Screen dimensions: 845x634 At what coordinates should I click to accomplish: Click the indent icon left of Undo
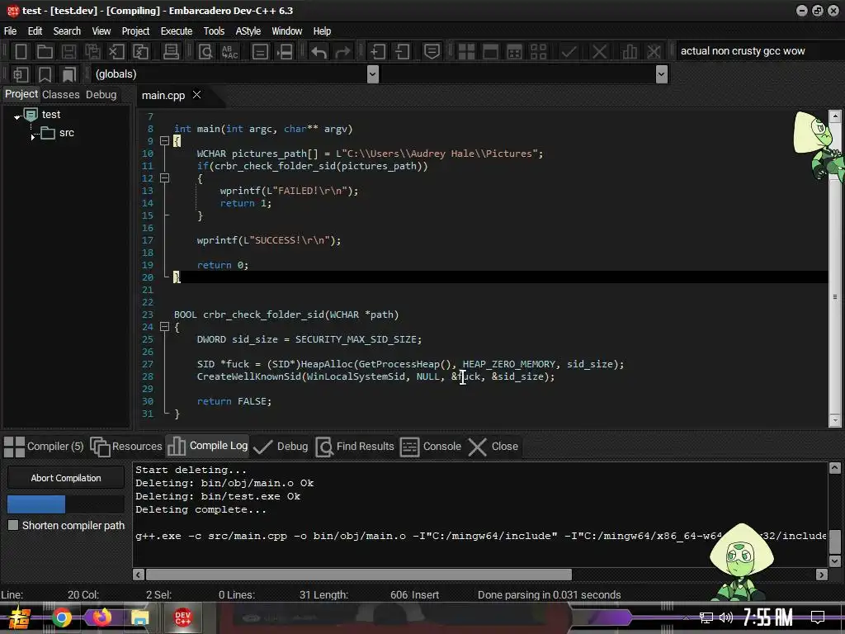point(285,52)
